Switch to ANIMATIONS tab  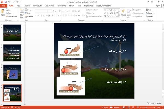[x=50, y=6]
